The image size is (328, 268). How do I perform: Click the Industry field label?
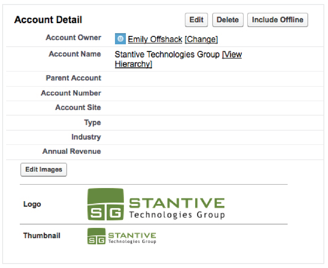click(86, 137)
